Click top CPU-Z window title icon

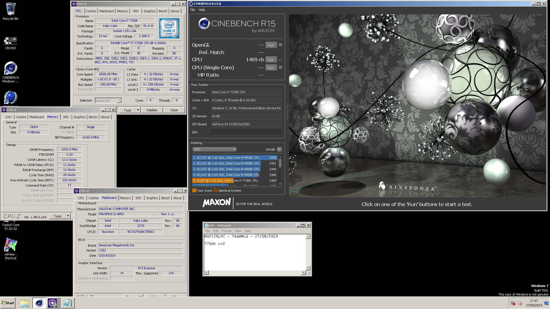[74, 4]
